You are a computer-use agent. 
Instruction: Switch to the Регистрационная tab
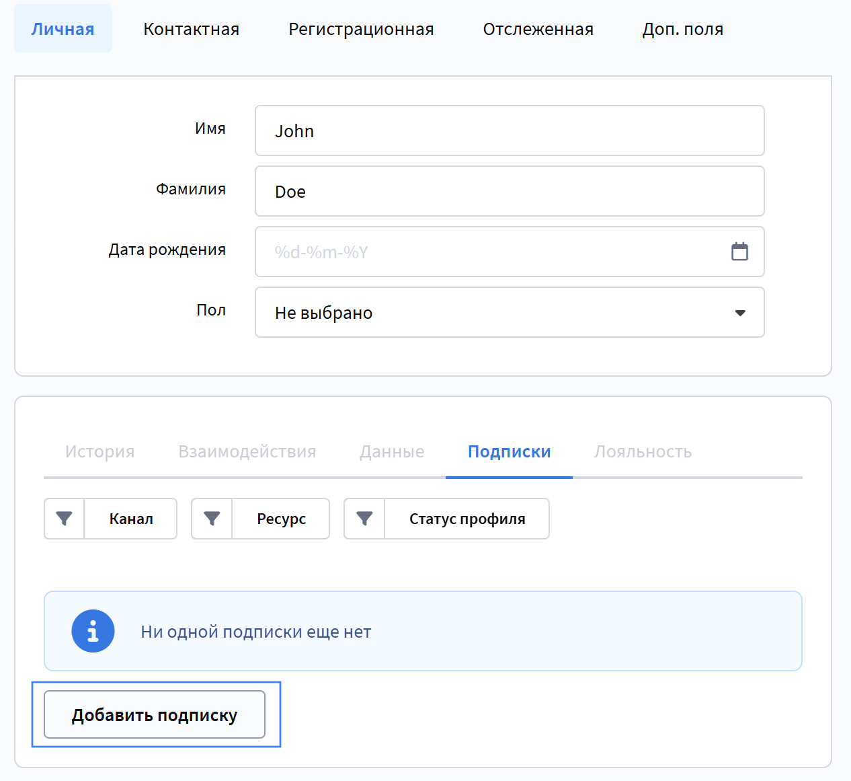tap(361, 29)
